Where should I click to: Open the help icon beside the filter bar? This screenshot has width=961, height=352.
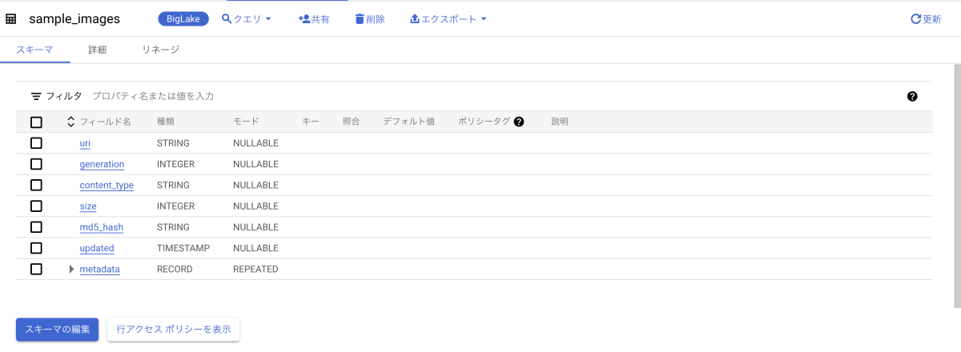click(x=912, y=96)
